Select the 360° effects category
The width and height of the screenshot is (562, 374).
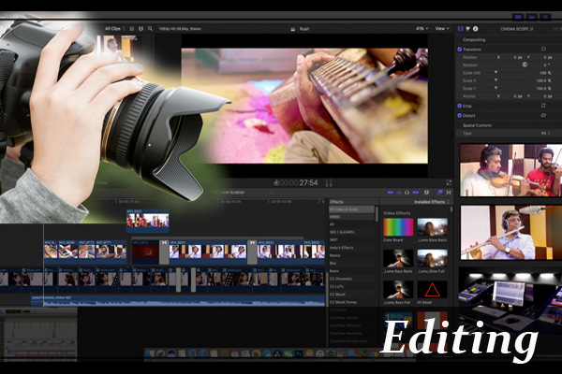(x=351, y=239)
